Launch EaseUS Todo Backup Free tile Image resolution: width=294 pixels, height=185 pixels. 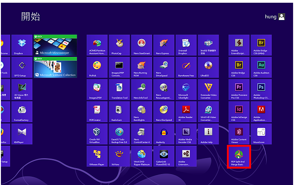click(119, 134)
